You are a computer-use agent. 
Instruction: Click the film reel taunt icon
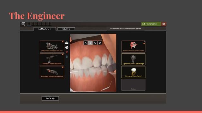pos(67,47)
